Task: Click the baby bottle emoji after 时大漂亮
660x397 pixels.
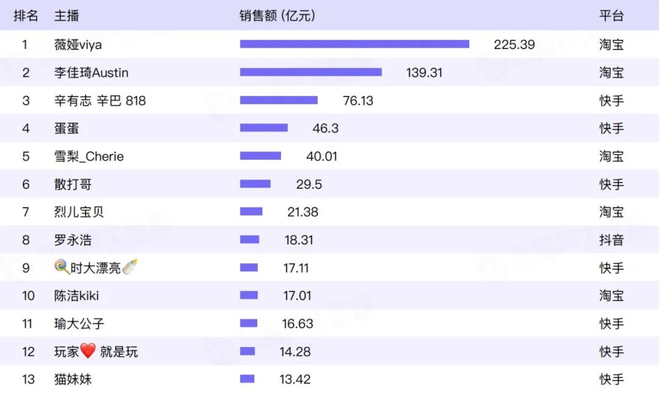Action: click(130, 268)
